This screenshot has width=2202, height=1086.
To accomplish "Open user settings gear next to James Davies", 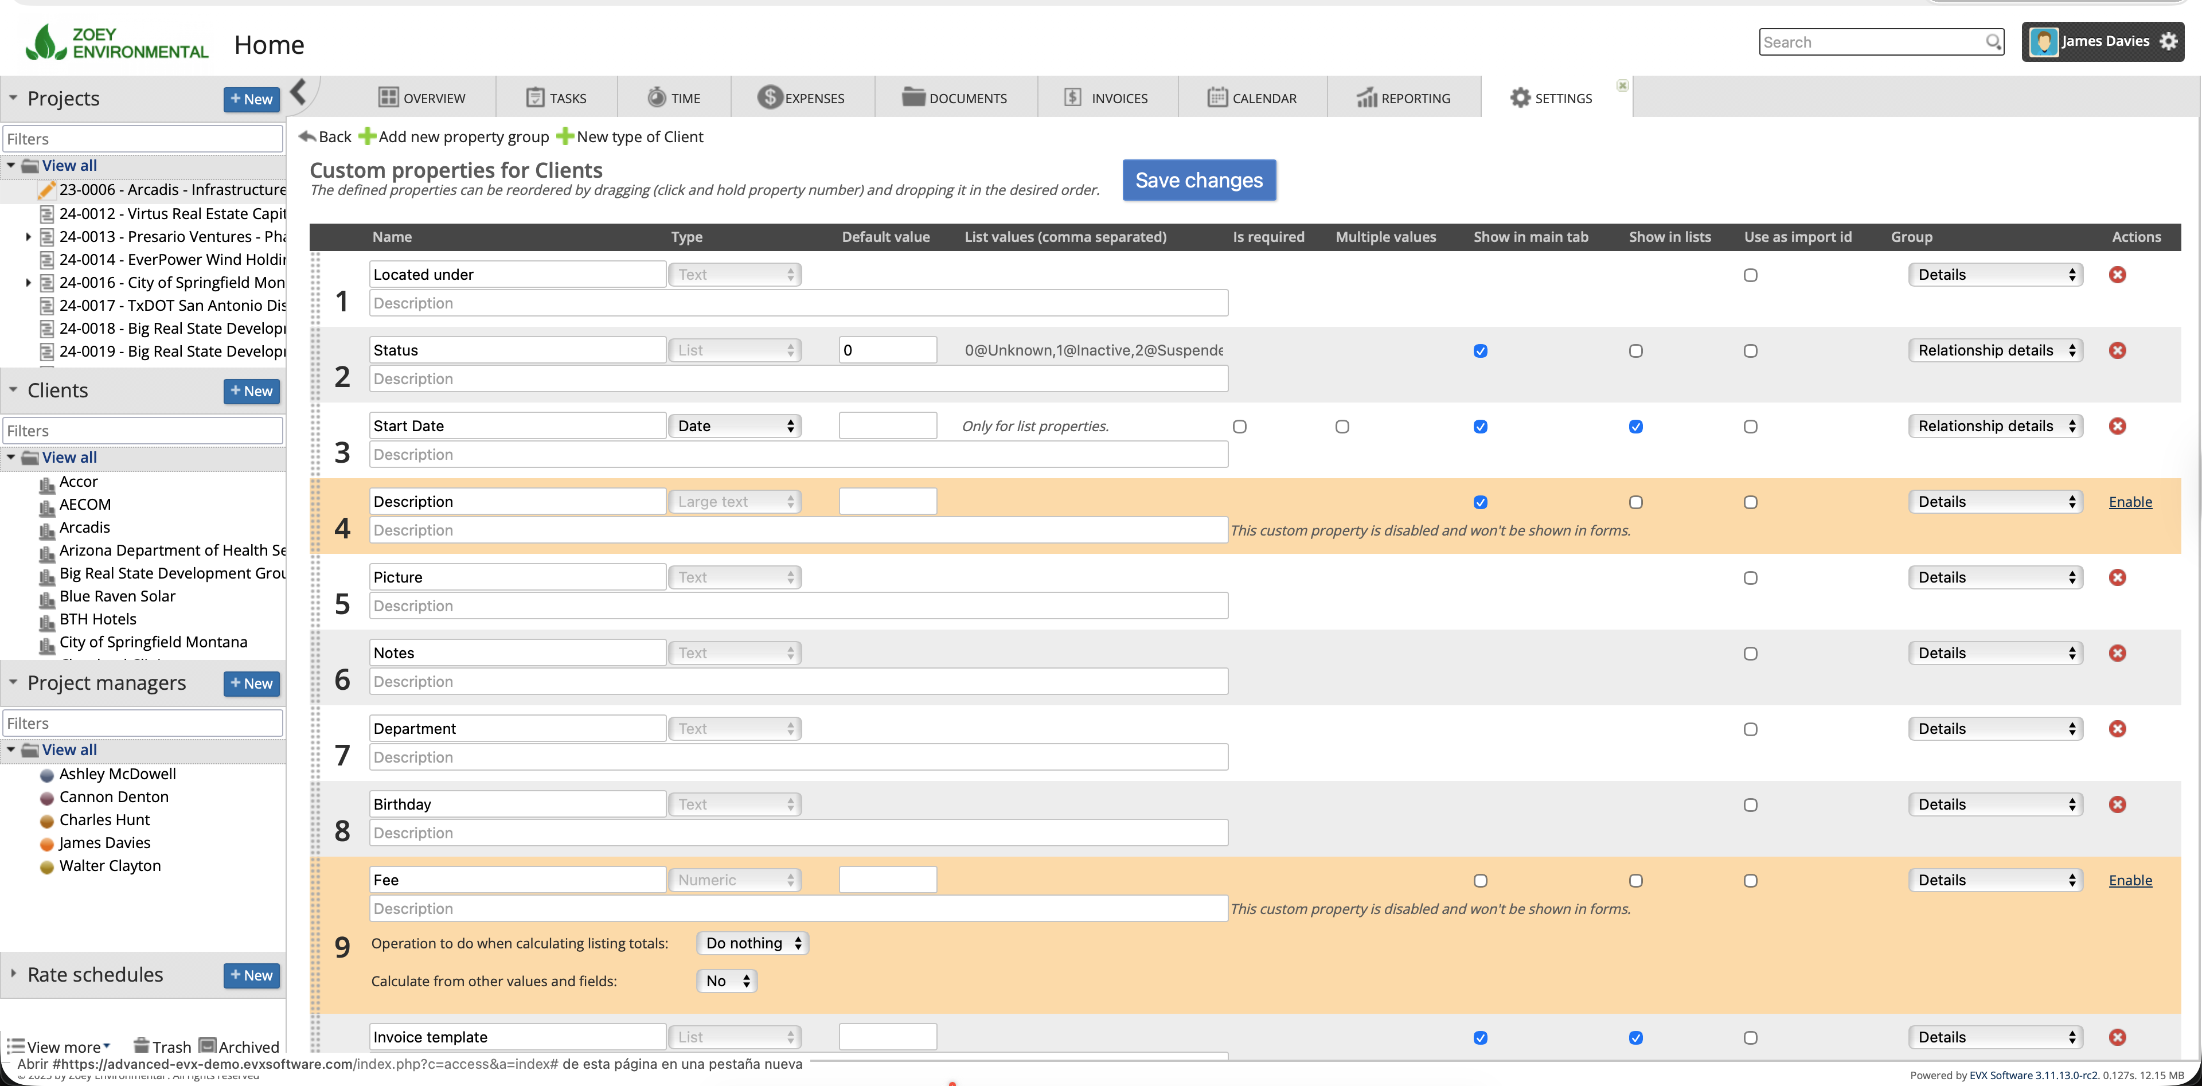I will 2168,41.
